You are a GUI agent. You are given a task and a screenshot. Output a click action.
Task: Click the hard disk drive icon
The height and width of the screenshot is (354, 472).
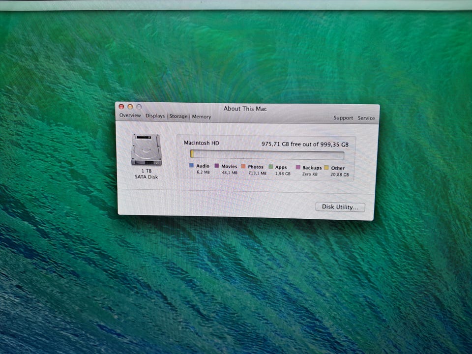point(147,149)
